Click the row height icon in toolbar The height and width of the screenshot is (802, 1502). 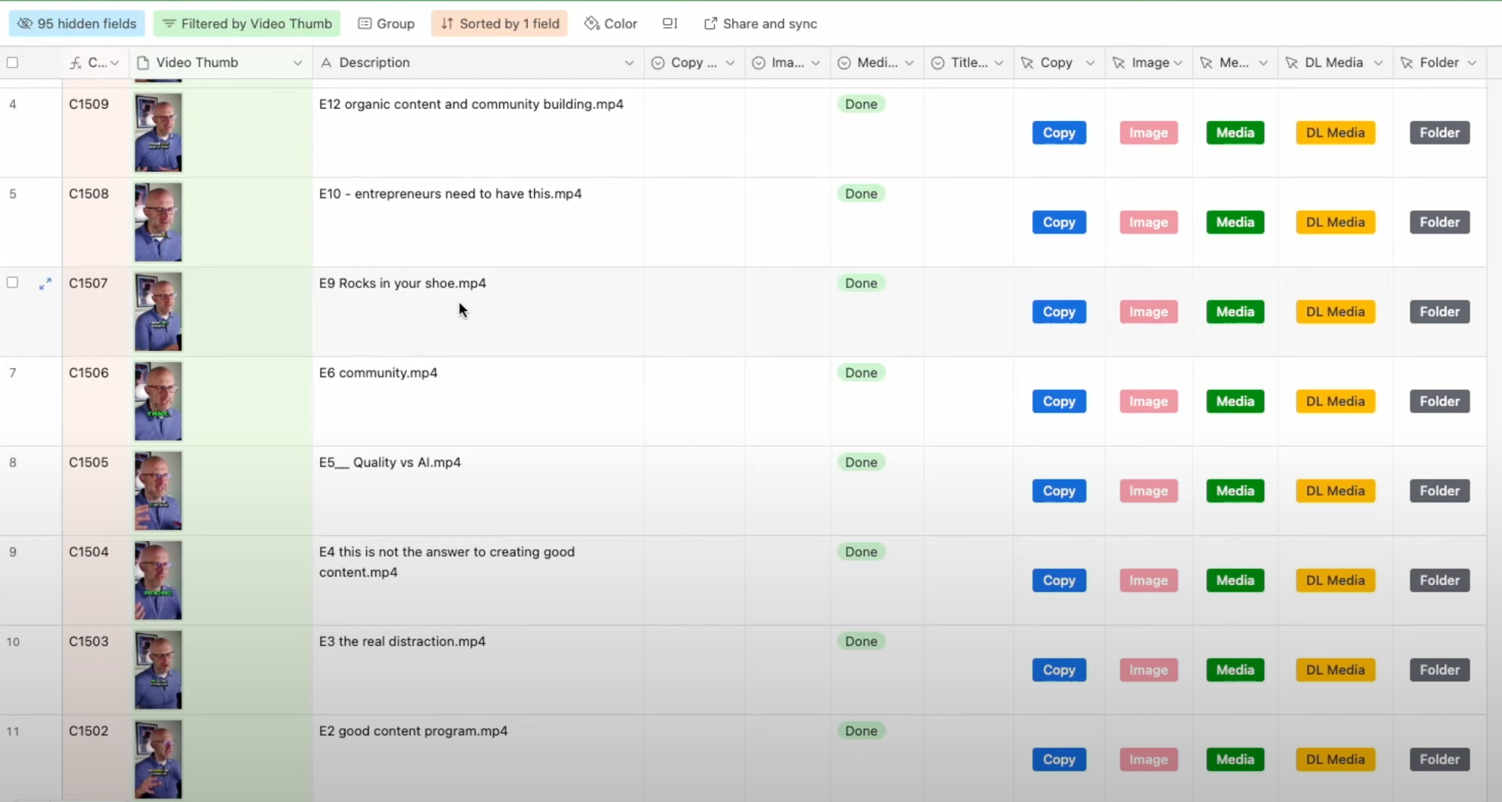click(x=670, y=23)
